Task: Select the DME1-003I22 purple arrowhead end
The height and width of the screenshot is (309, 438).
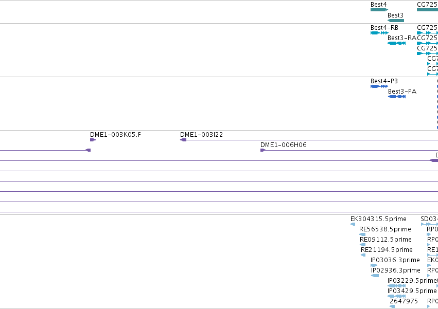Action: (x=183, y=140)
